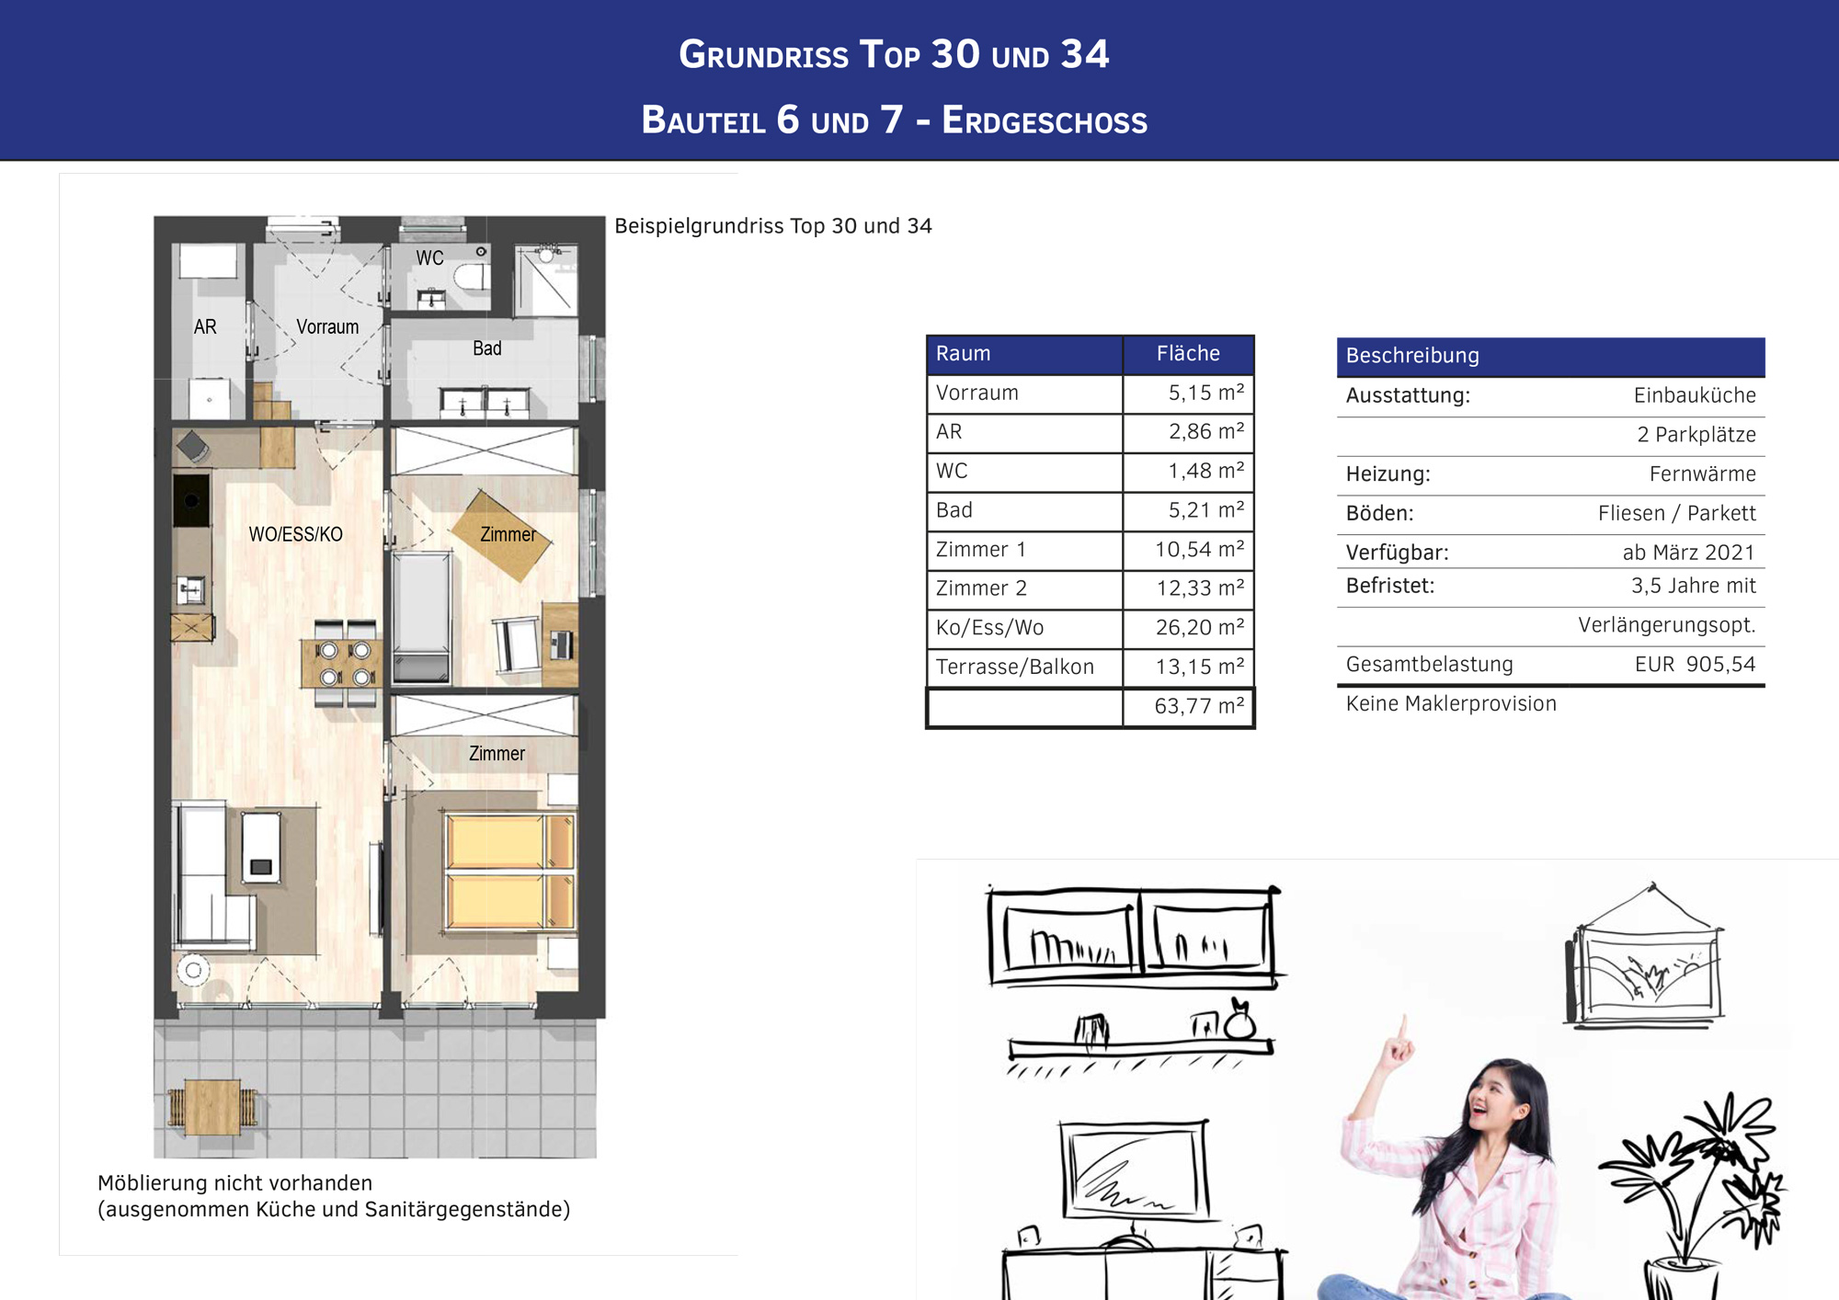Click the WO/ESS/KO room label
The height and width of the screenshot is (1300, 1839).
click(x=295, y=535)
